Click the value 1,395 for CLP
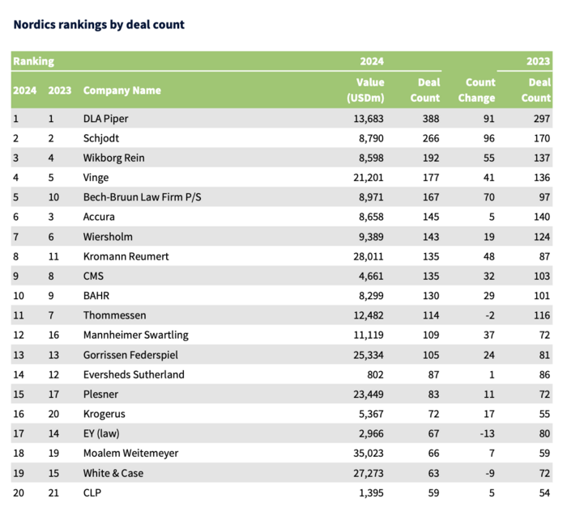Image resolution: width=567 pixels, height=511 pixels. [371, 493]
